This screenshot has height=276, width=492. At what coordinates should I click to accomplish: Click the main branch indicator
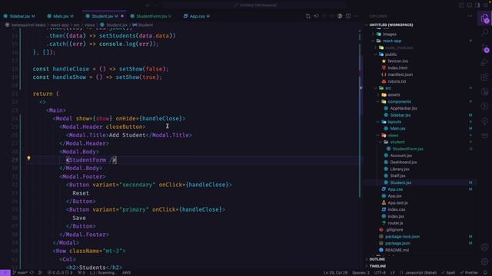[x=21, y=273]
